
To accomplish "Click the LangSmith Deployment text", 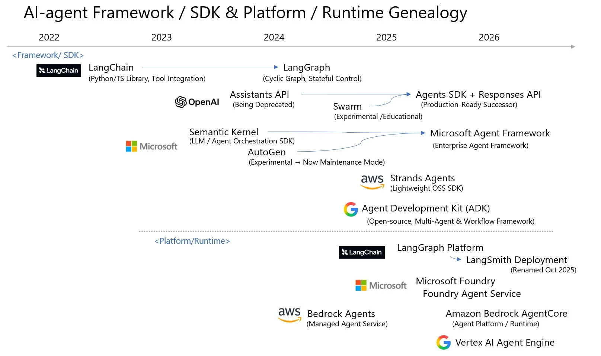I will 517,260.
